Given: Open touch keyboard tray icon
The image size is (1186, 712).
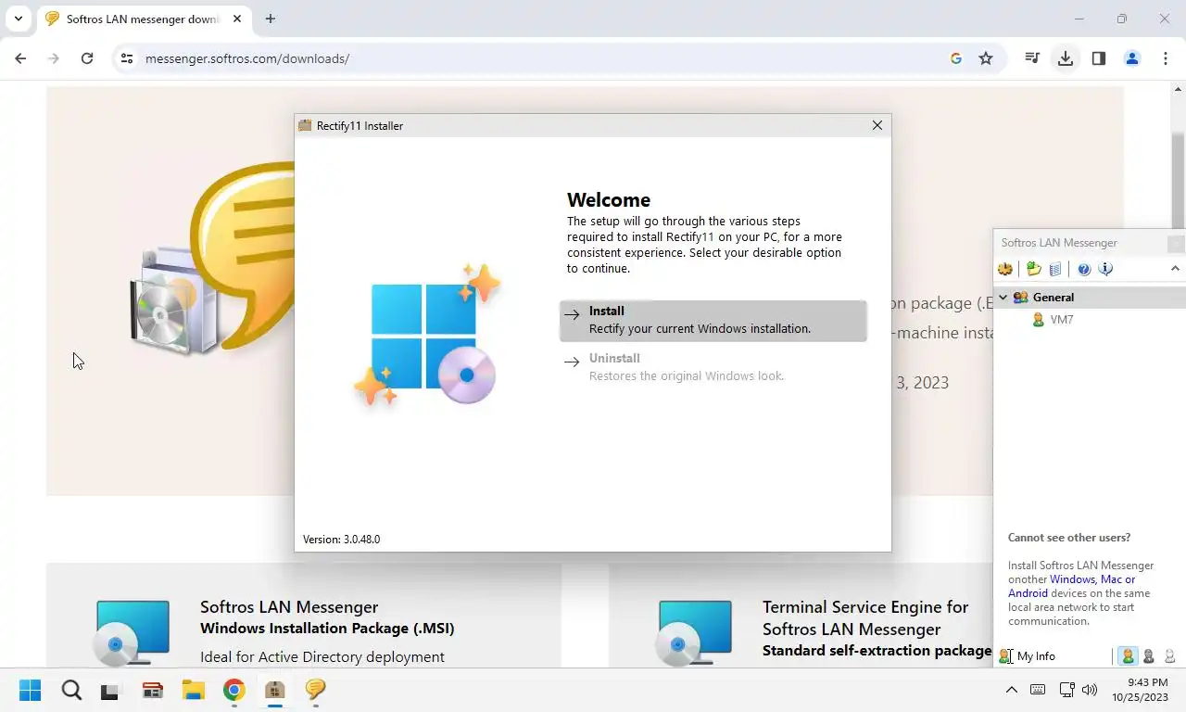Looking at the screenshot, I should click(x=1038, y=690).
